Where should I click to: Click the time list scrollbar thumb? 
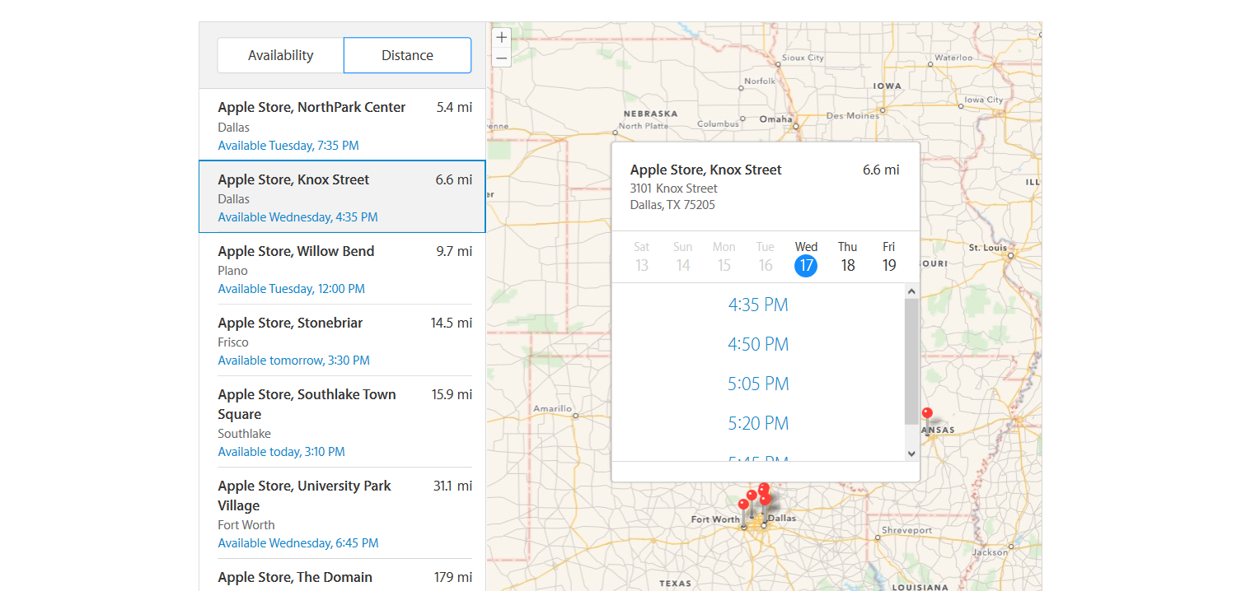(911, 361)
